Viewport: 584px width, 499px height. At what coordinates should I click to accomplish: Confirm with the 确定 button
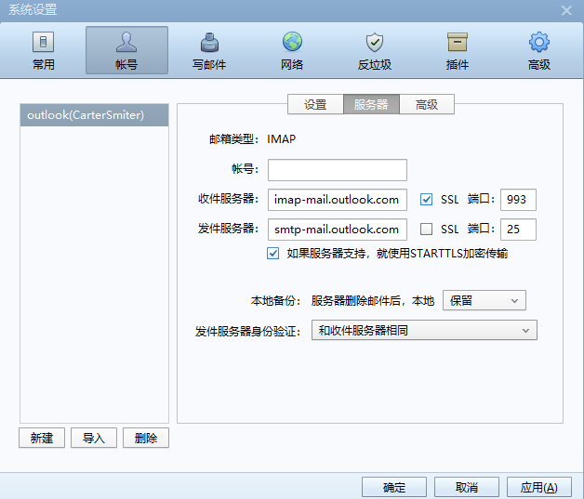[394, 487]
